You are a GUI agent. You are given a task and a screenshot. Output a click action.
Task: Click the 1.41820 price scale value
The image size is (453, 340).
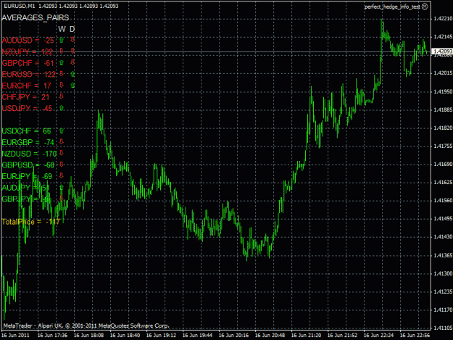click(443, 128)
